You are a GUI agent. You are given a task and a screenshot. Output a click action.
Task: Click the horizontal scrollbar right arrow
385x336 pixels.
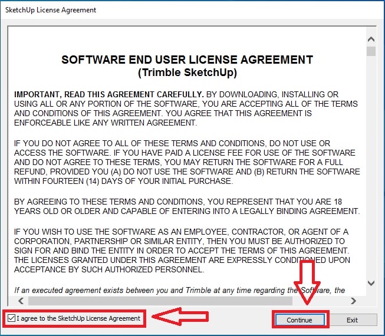click(x=353, y=301)
